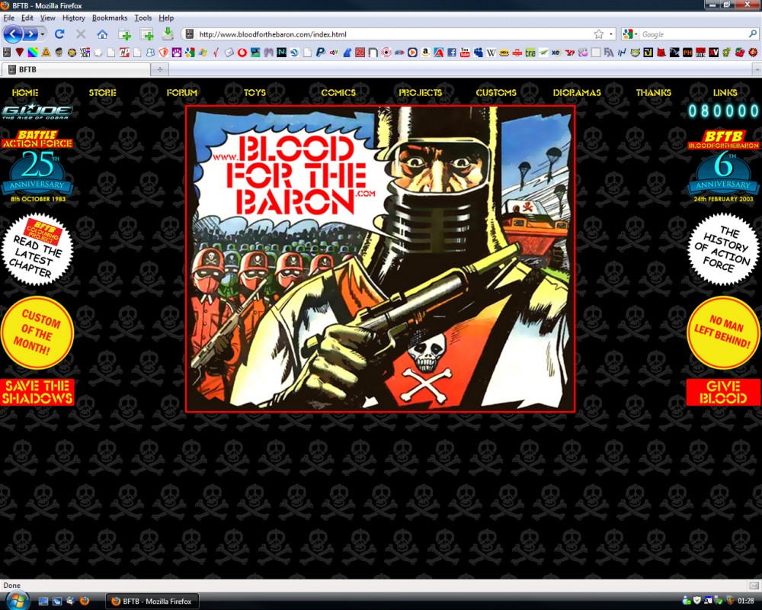Open the XE currency bookmark icon
Screen dimensions: 762x610
[x=556, y=53]
